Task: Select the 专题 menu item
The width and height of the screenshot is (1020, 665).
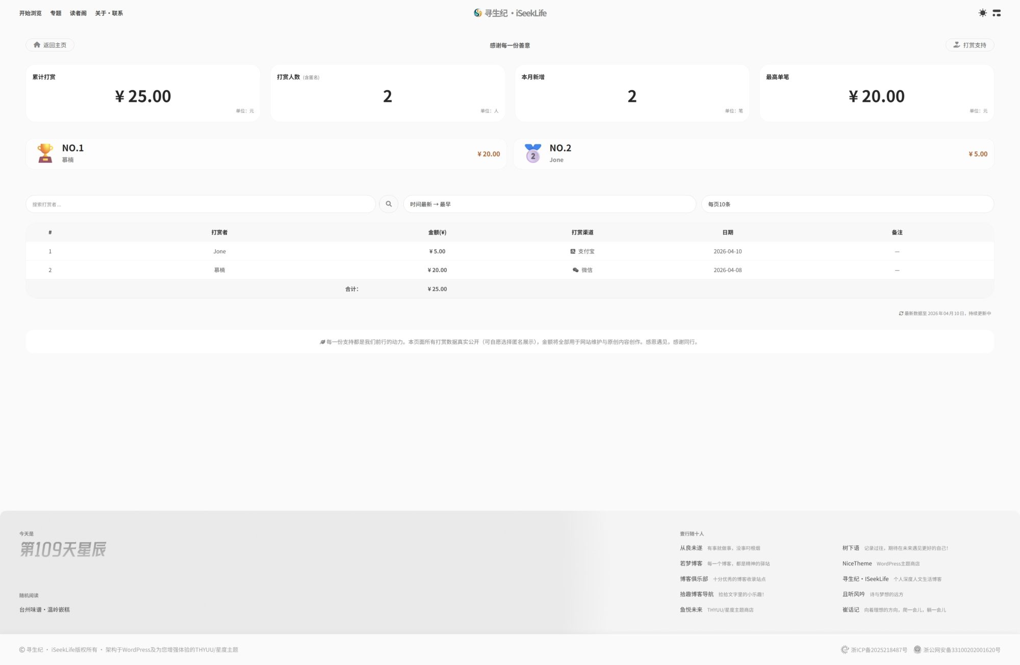Action: [56, 13]
